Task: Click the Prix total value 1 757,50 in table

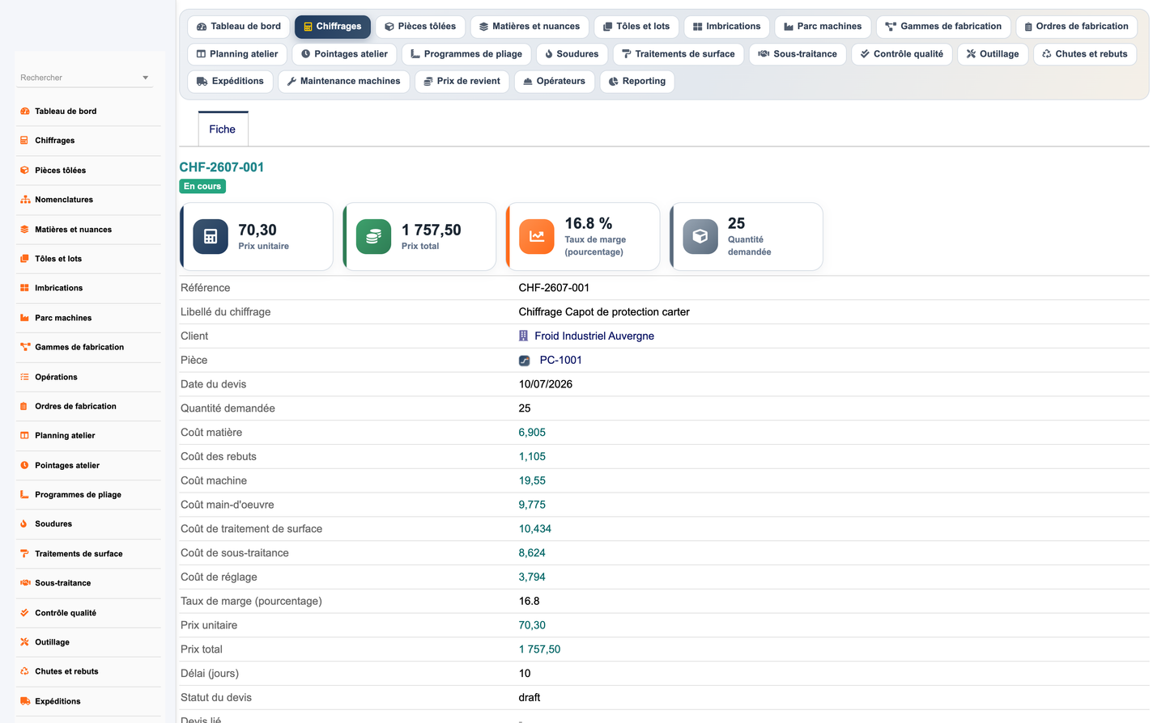Action: pyautogui.click(x=539, y=649)
